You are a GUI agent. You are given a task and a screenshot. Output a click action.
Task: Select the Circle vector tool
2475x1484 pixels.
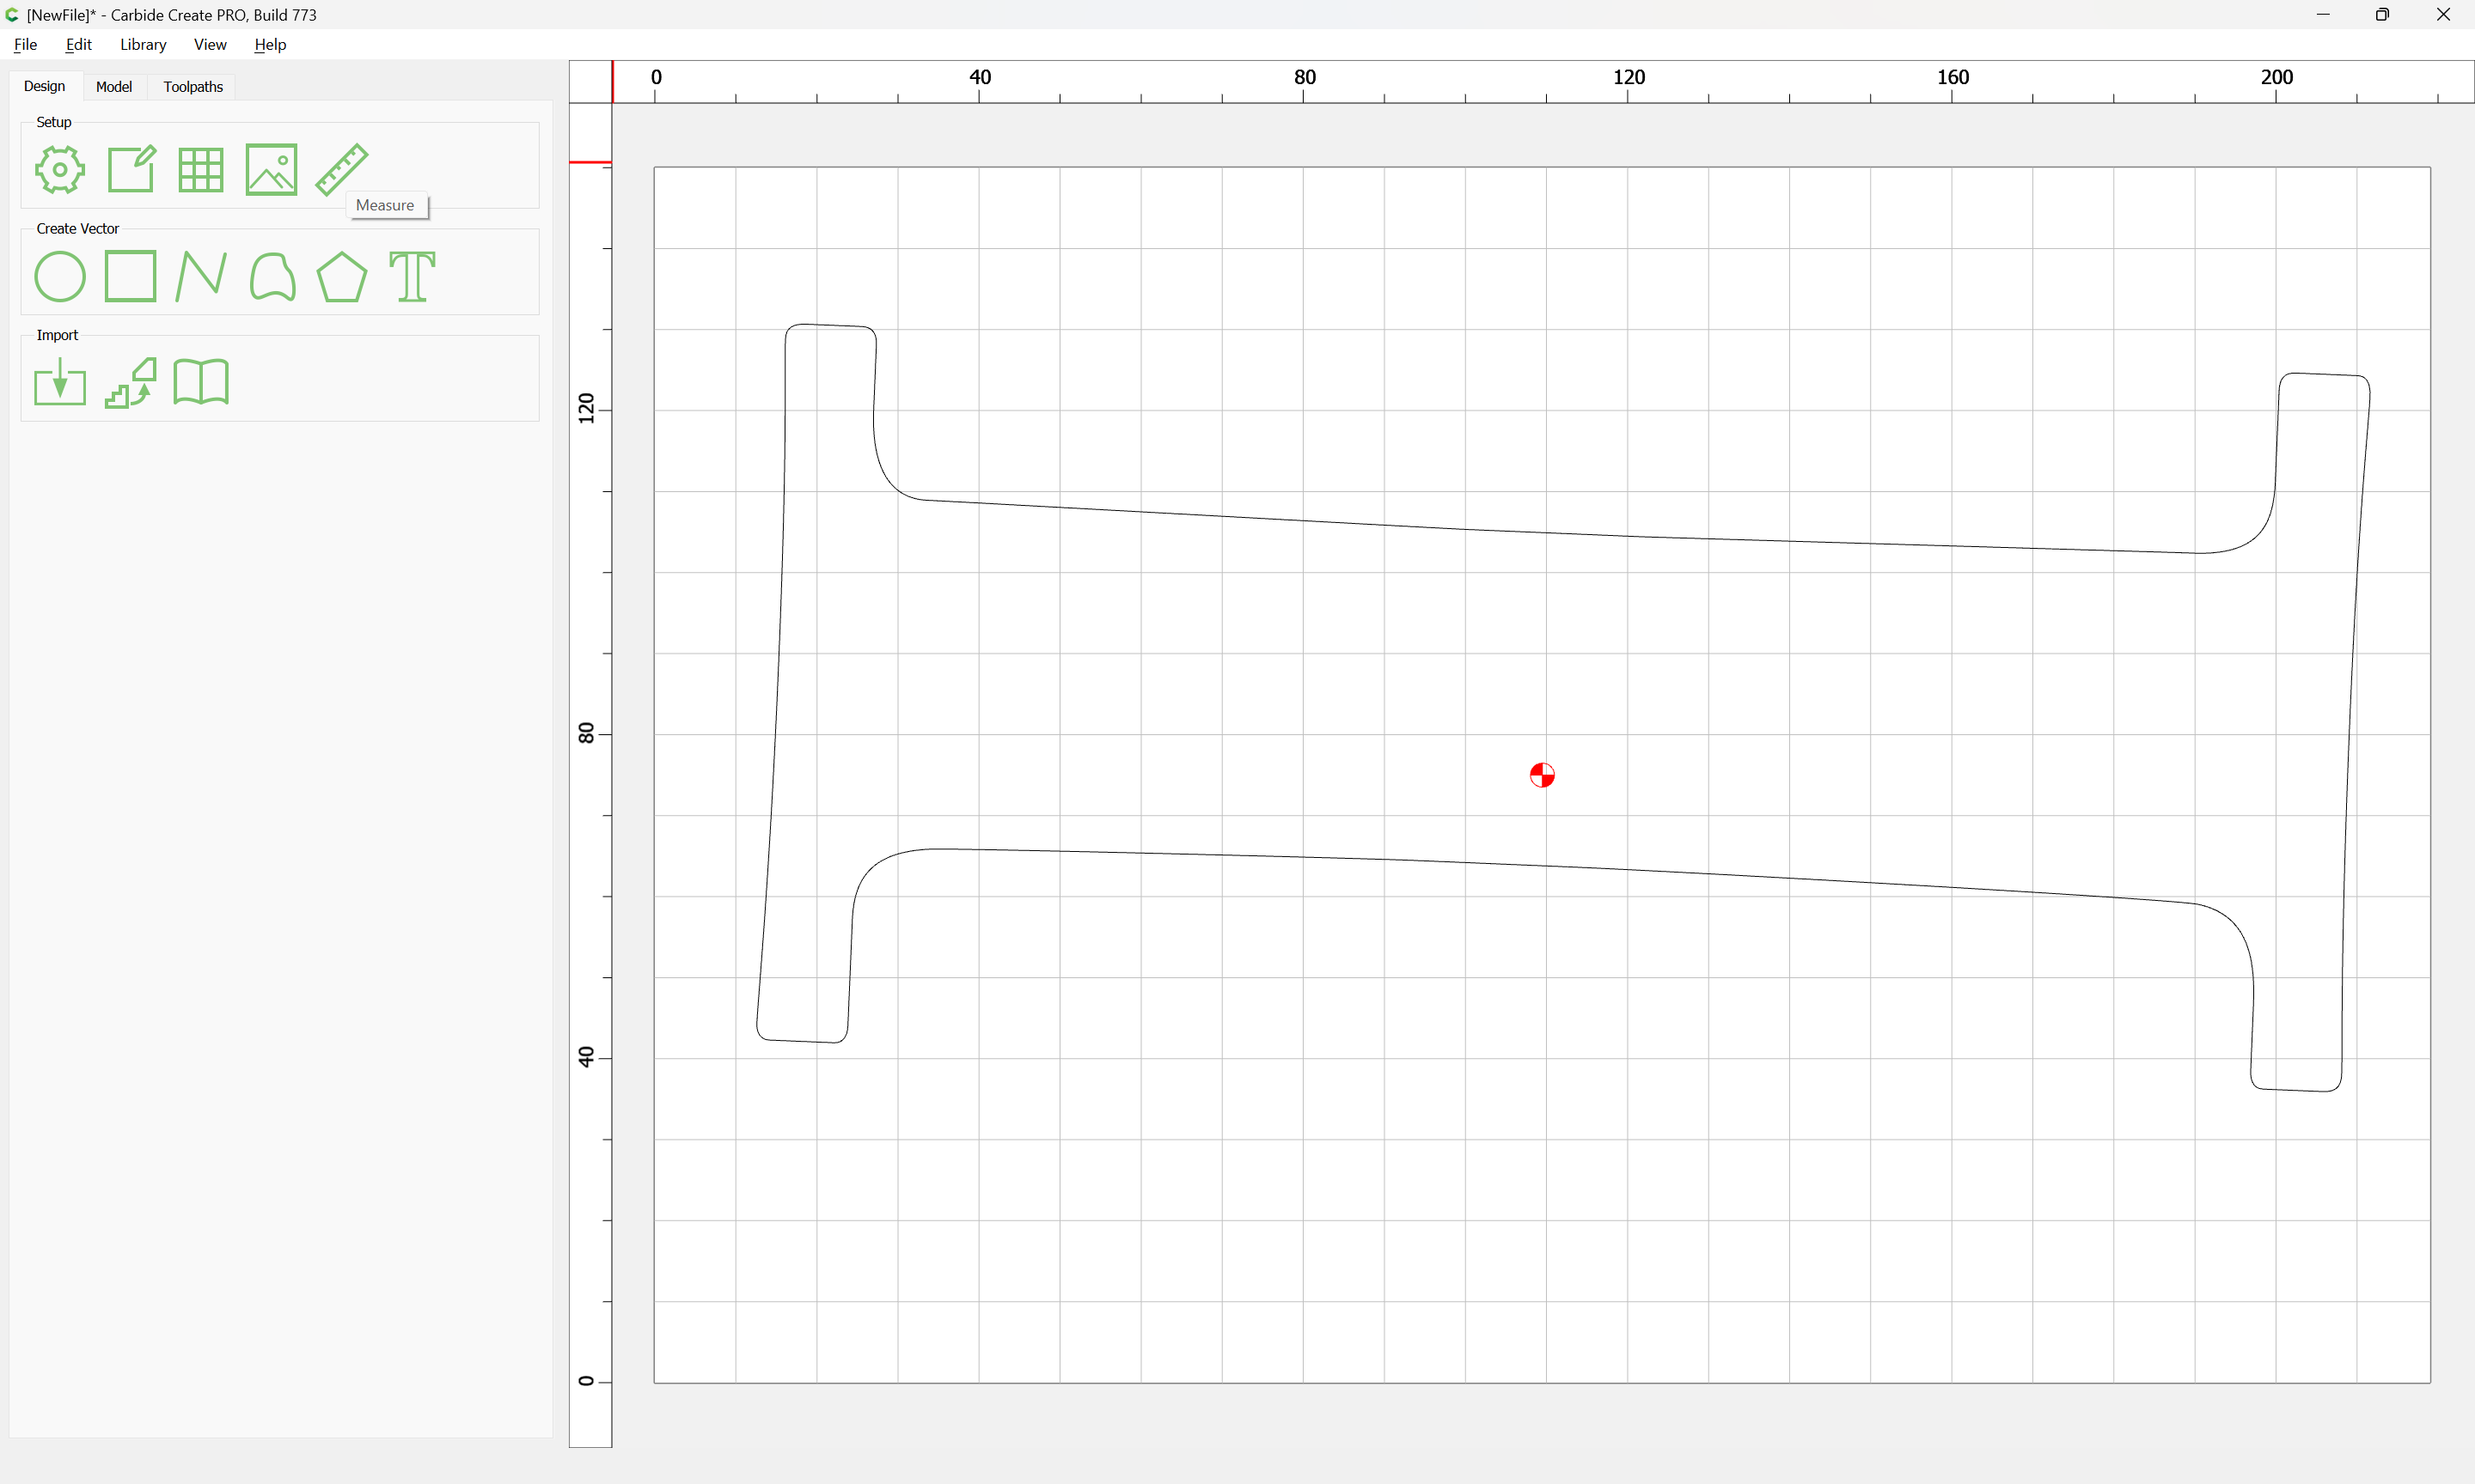pos(60,276)
